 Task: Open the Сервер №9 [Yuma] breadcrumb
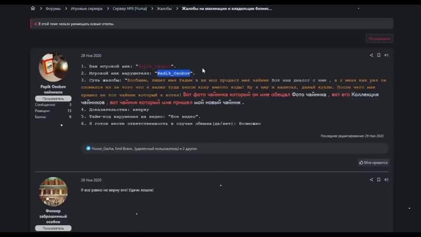click(129, 8)
